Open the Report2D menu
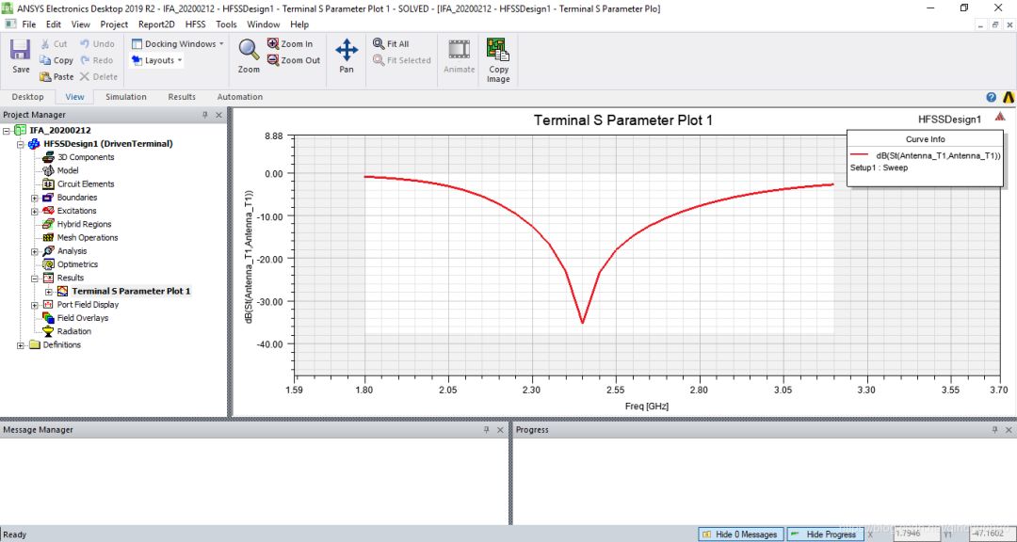 (157, 24)
